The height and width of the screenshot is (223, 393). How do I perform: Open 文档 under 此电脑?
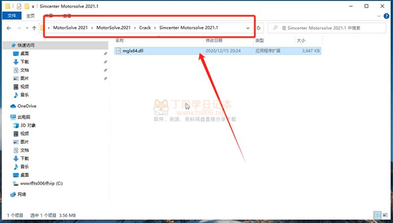(25, 150)
